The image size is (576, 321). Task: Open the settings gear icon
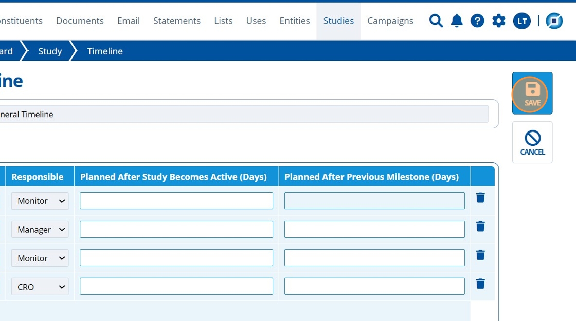(x=498, y=21)
